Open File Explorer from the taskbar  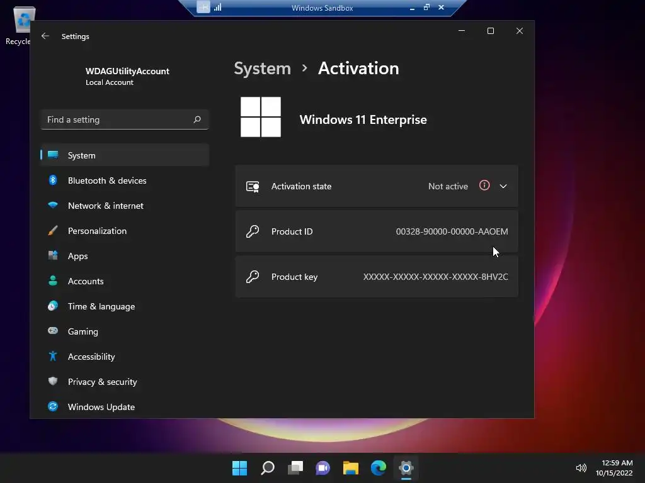click(x=350, y=468)
